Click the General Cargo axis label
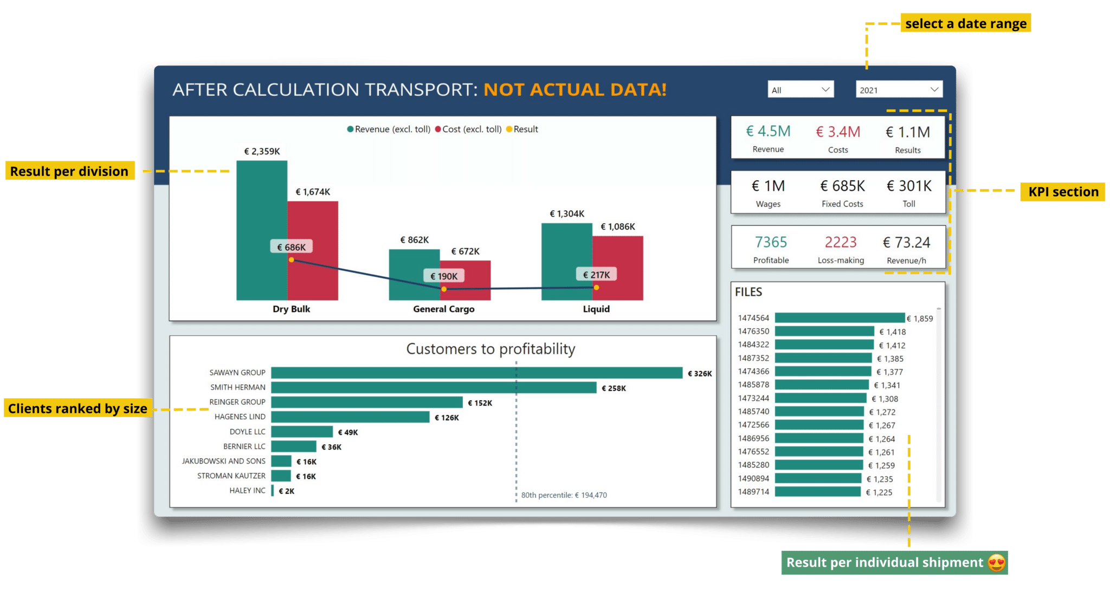Screen dimensions: 1110x592 coord(444,309)
